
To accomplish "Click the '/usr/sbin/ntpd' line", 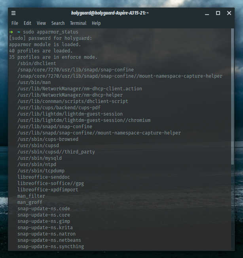I will [37, 165].
